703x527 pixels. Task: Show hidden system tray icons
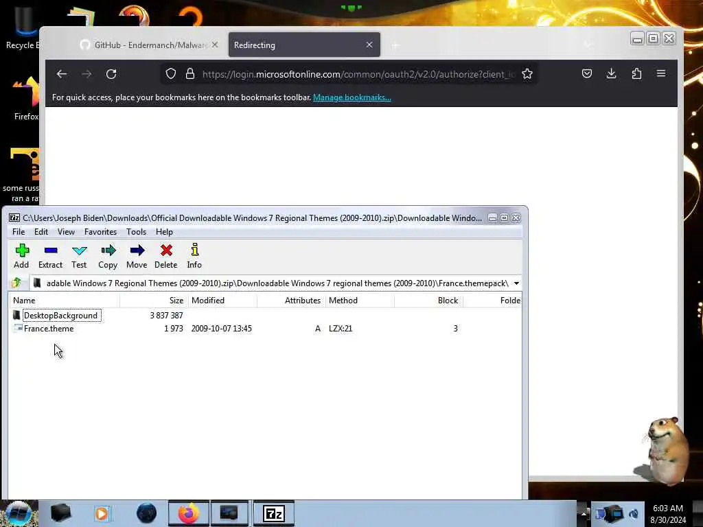click(x=583, y=513)
